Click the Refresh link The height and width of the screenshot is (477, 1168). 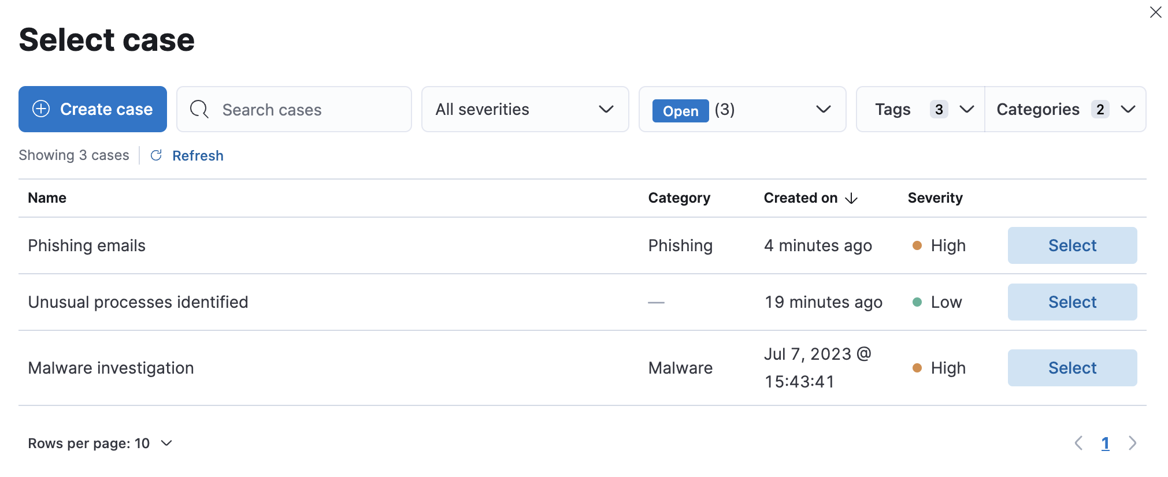click(x=198, y=156)
